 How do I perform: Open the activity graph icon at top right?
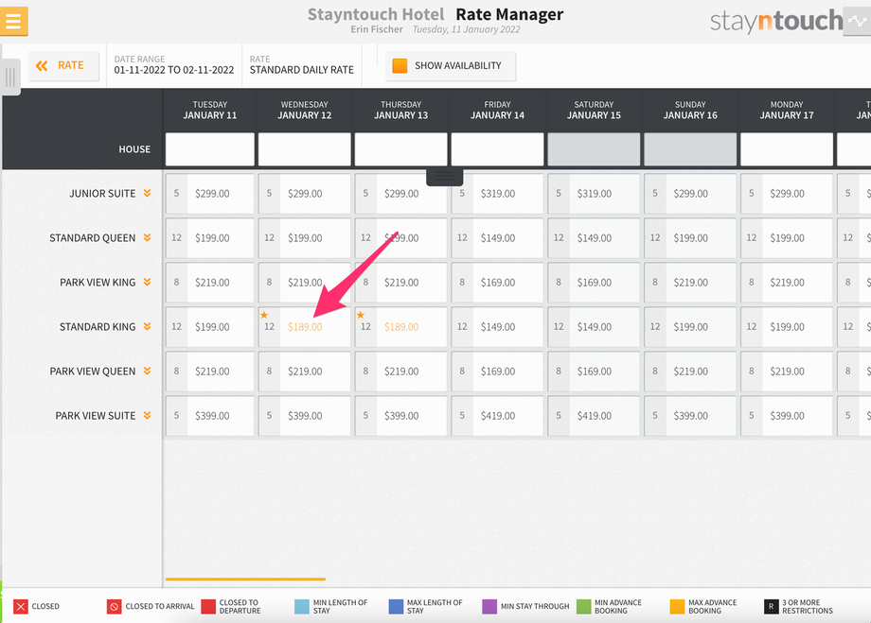coord(857,22)
